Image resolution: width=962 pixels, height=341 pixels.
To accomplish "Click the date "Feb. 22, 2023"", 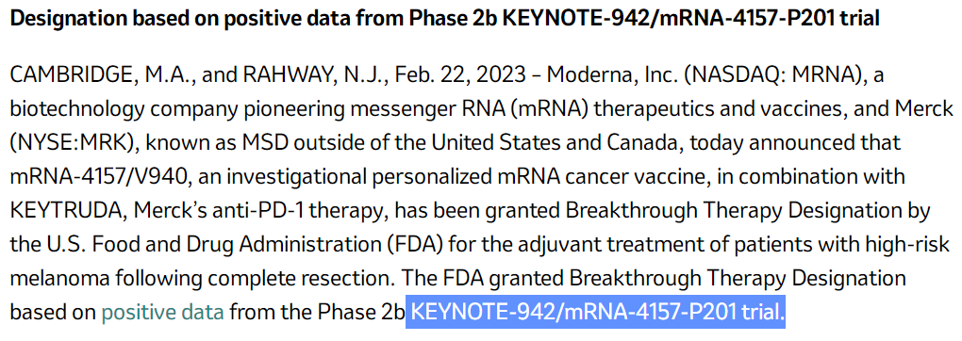I will pos(461,76).
